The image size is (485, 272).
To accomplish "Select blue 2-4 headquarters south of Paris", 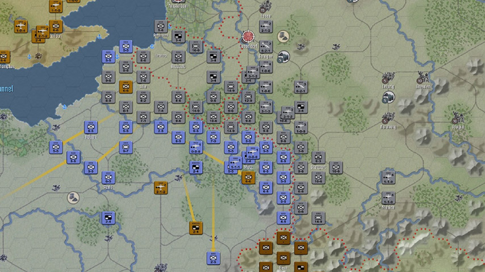I will (x=108, y=218).
